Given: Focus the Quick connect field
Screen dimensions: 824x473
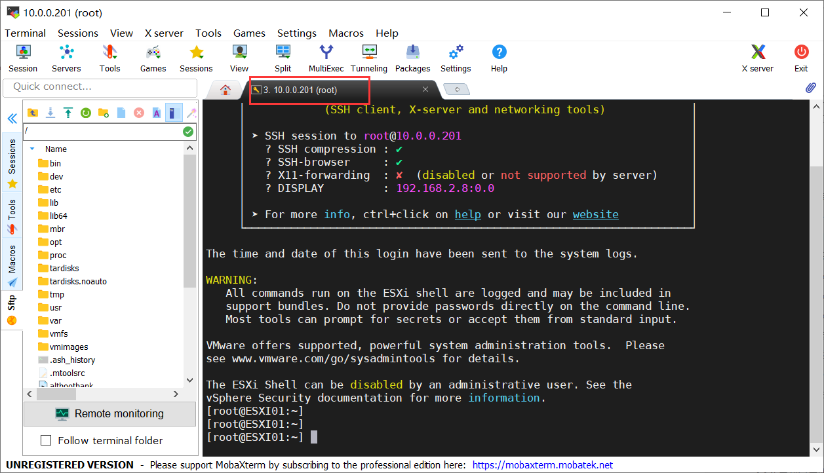Looking at the screenshot, I should [x=100, y=86].
